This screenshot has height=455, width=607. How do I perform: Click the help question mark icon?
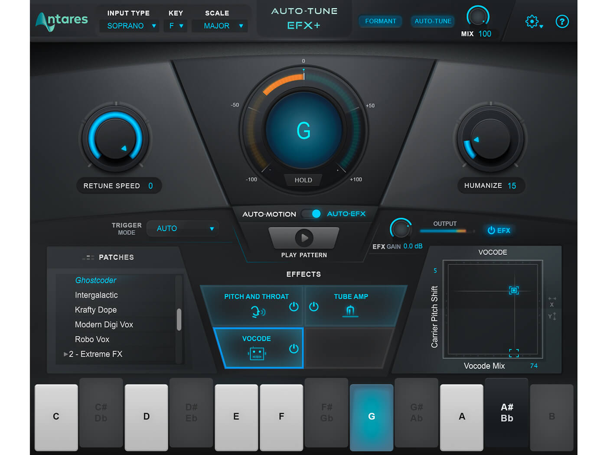pos(562,22)
